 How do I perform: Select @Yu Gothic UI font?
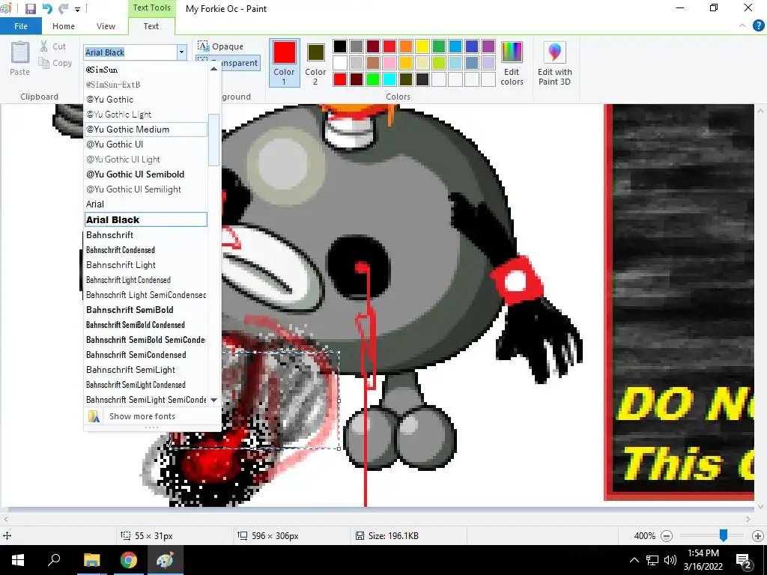pos(146,144)
